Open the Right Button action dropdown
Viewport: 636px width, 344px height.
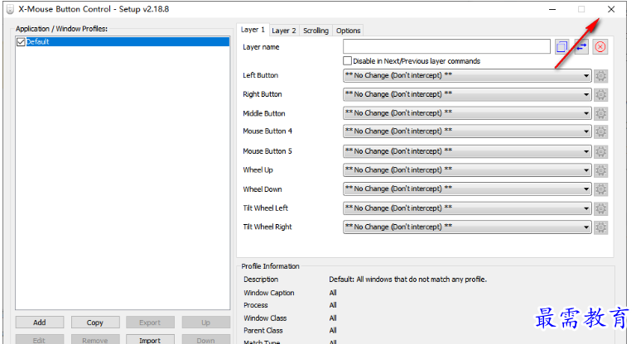[467, 94]
